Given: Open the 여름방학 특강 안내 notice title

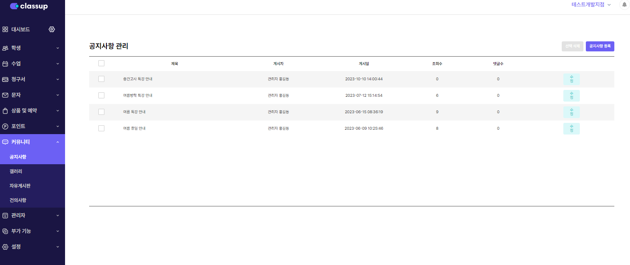Looking at the screenshot, I should [x=138, y=96].
